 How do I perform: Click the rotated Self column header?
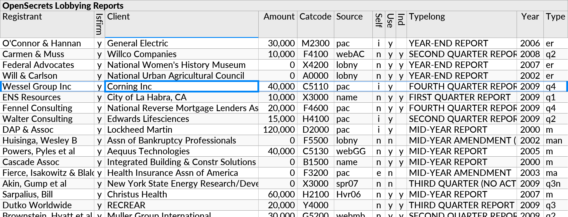pyautogui.click(x=379, y=24)
